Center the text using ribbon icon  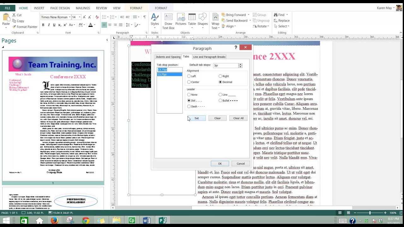[110, 25]
